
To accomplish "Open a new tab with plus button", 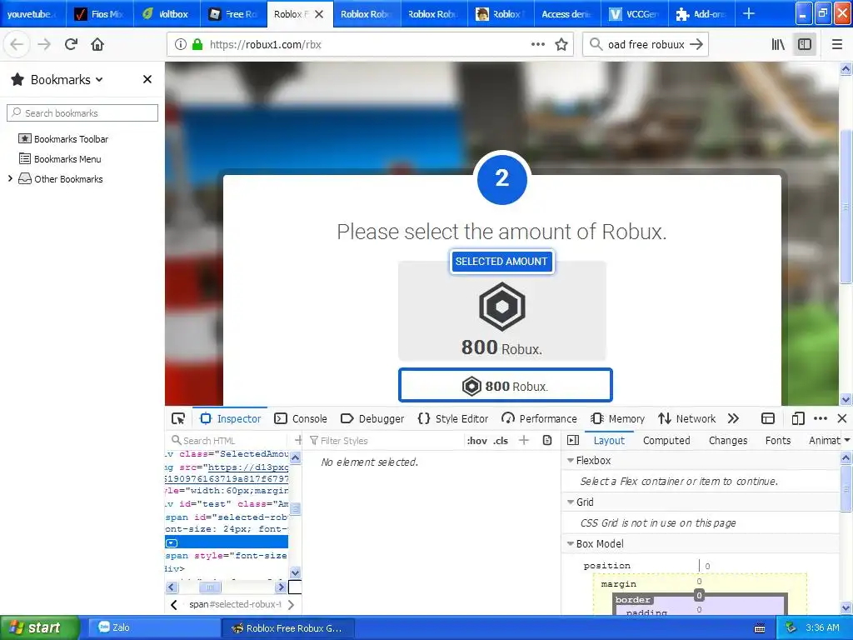I will tap(749, 13).
